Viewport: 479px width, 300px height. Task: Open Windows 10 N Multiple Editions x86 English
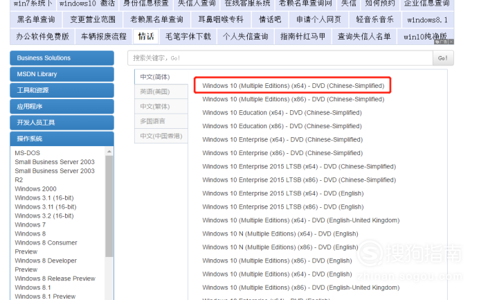coord(280,247)
